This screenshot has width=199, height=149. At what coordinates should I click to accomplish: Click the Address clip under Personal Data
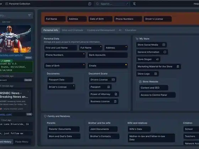(x=116, y=48)
